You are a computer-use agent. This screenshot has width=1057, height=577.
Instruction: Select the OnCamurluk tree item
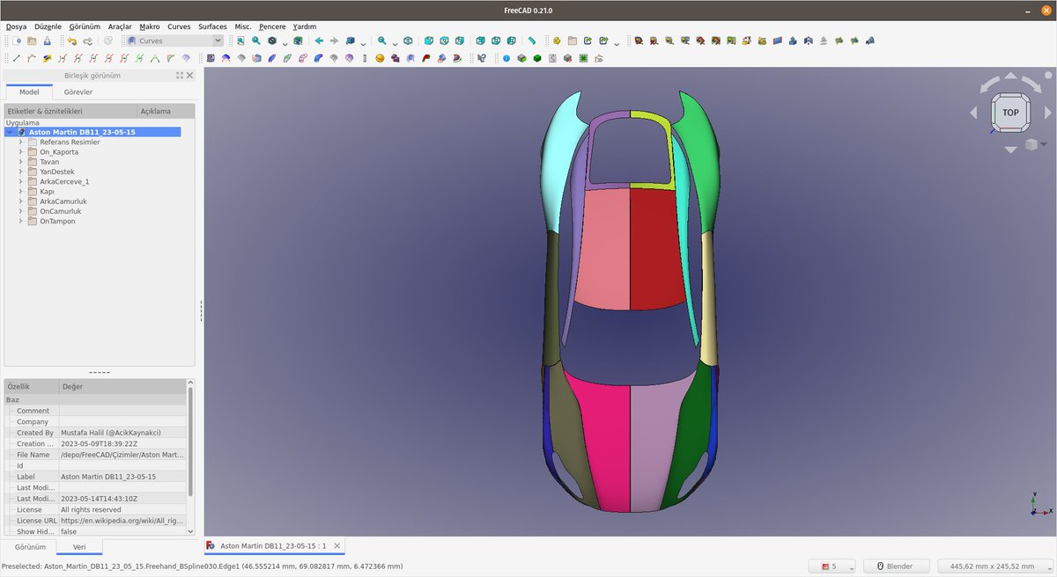61,211
